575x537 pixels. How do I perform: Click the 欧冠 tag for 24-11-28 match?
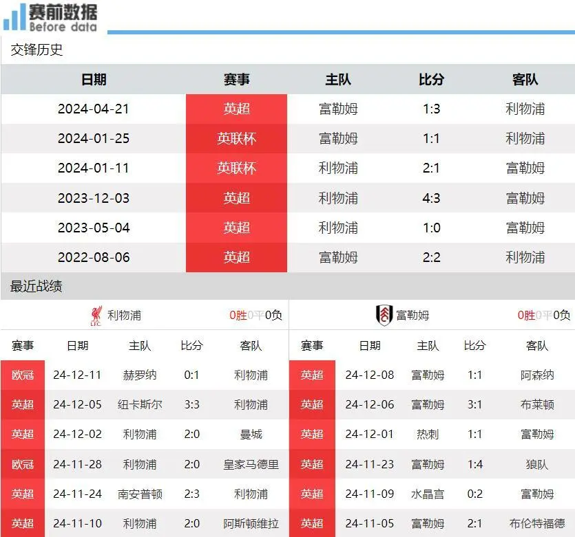(x=23, y=464)
